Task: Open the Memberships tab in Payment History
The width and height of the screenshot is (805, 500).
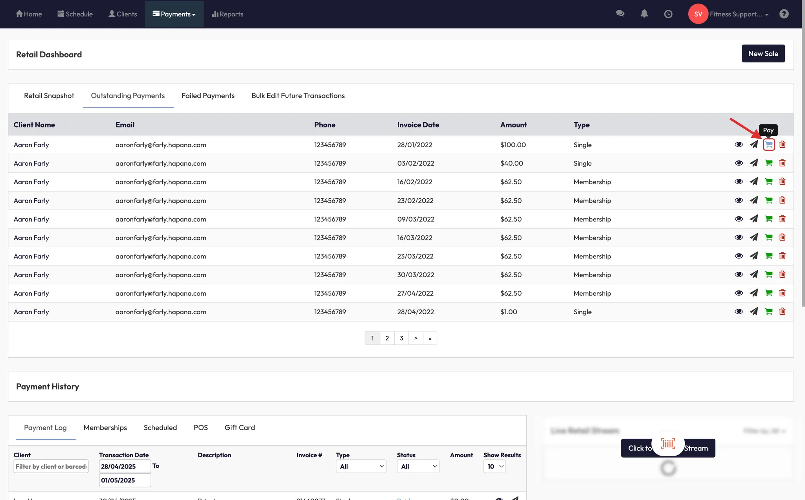Action: (x=105, y=428)
